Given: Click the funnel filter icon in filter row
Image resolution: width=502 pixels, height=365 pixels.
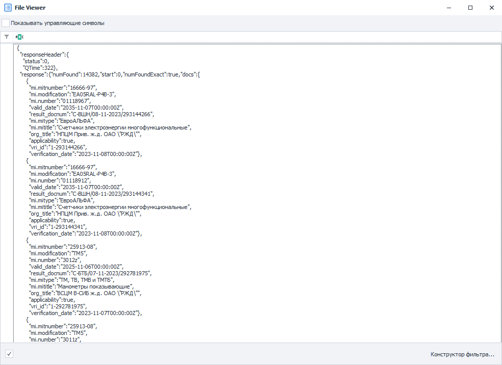Looking at the screenshot, I should click(x=7, y=37).
